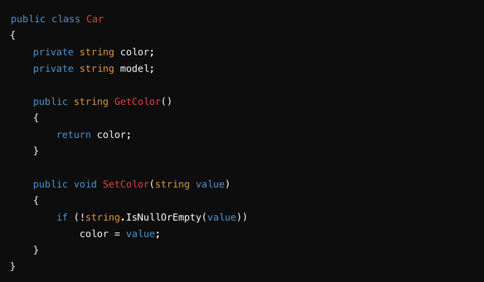Viewport: 484px width, 282px height.
Task: Click the SetColor method name
Action: click(x=126, y=184)
